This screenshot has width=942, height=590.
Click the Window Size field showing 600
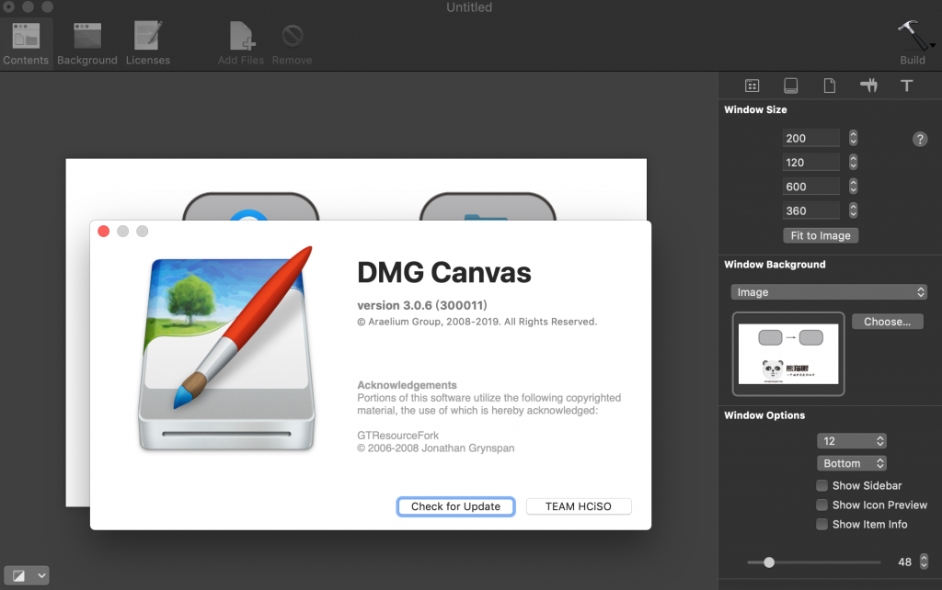pyautogui.click(x=811, y=187)
